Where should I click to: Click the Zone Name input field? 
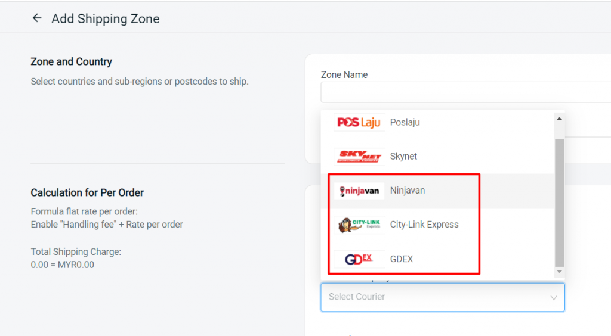pyautogui.click(x=465, y=92)
